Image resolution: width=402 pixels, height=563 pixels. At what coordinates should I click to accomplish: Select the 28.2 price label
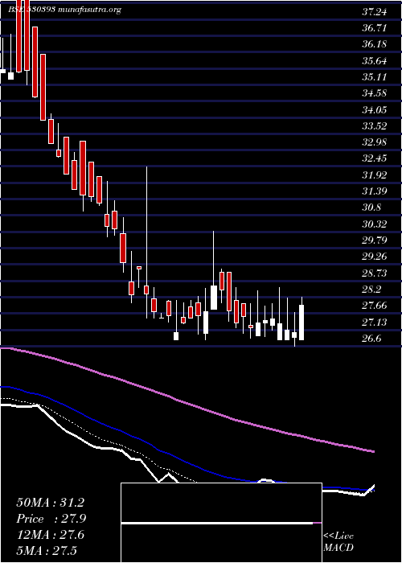point(371,290)
